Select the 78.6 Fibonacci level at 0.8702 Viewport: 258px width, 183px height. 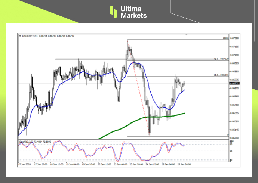[x=221, y=59]
